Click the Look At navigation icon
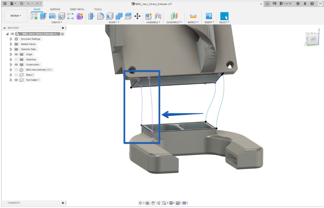The image size is (324, 208). tap(147, 203)
